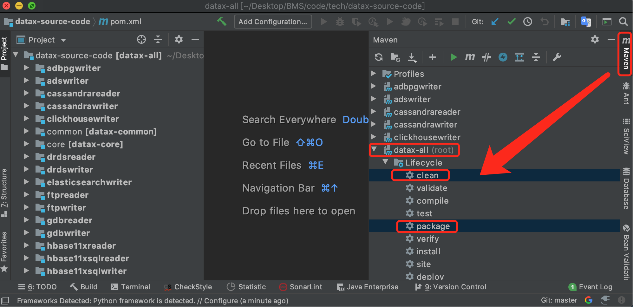Click the Run play icon in main toolbar
Viewport: 633px width, 307px height.
point(324,22)
